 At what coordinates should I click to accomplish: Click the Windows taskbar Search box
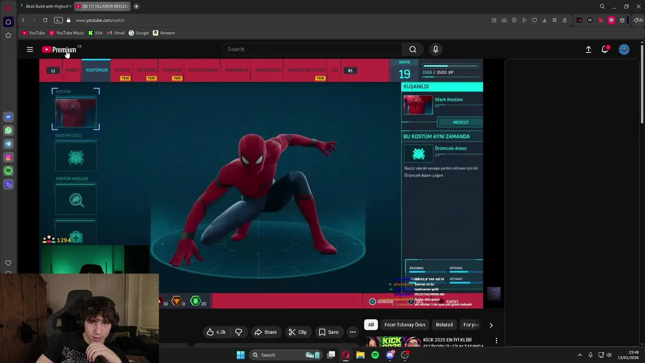point(285,355)
